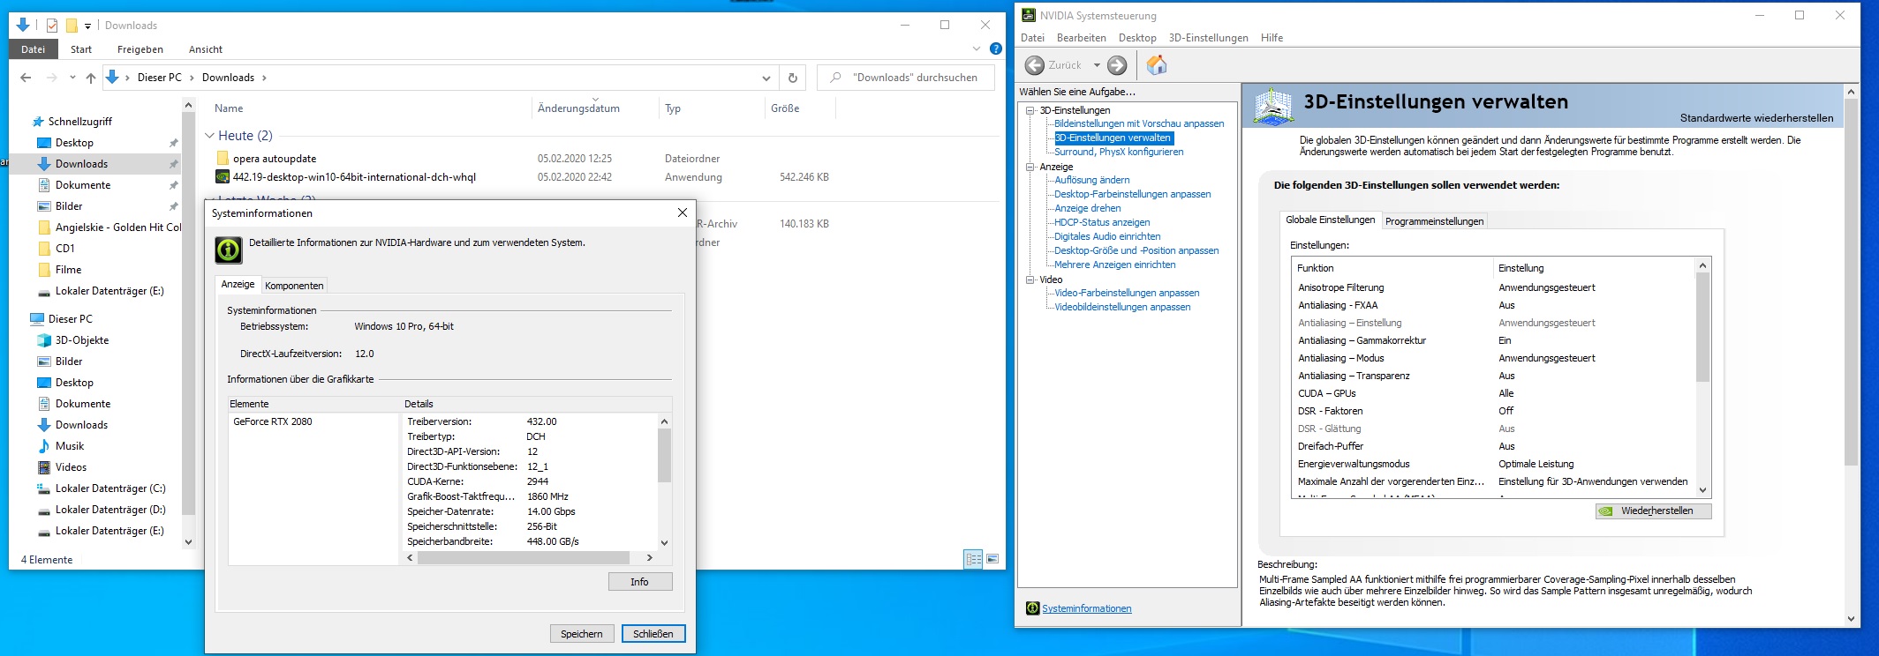Select the Energieverwaltungsmodus setting row

coord(1492,464)
